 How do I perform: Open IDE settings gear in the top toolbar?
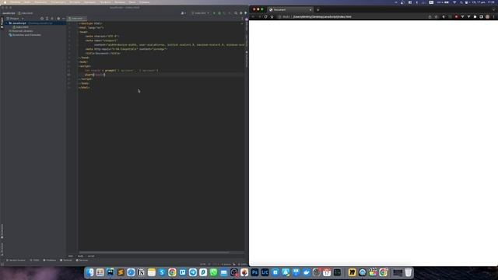[240, 13]
